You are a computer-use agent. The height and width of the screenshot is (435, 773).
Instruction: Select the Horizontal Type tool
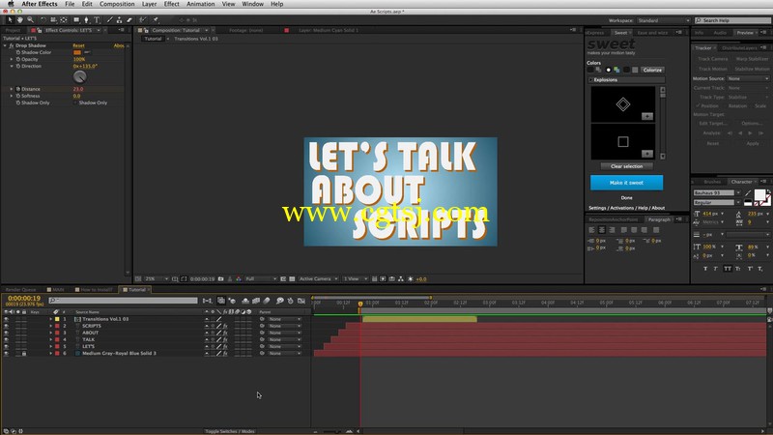(97, 20)
